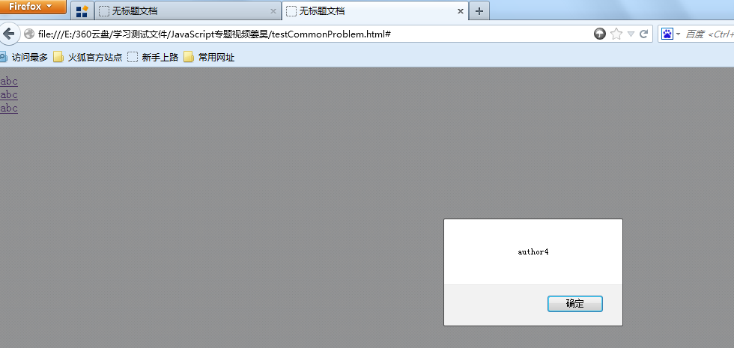This screenshot has width=734, height=348.
Task: Click the second abc link
Action: 9,95
